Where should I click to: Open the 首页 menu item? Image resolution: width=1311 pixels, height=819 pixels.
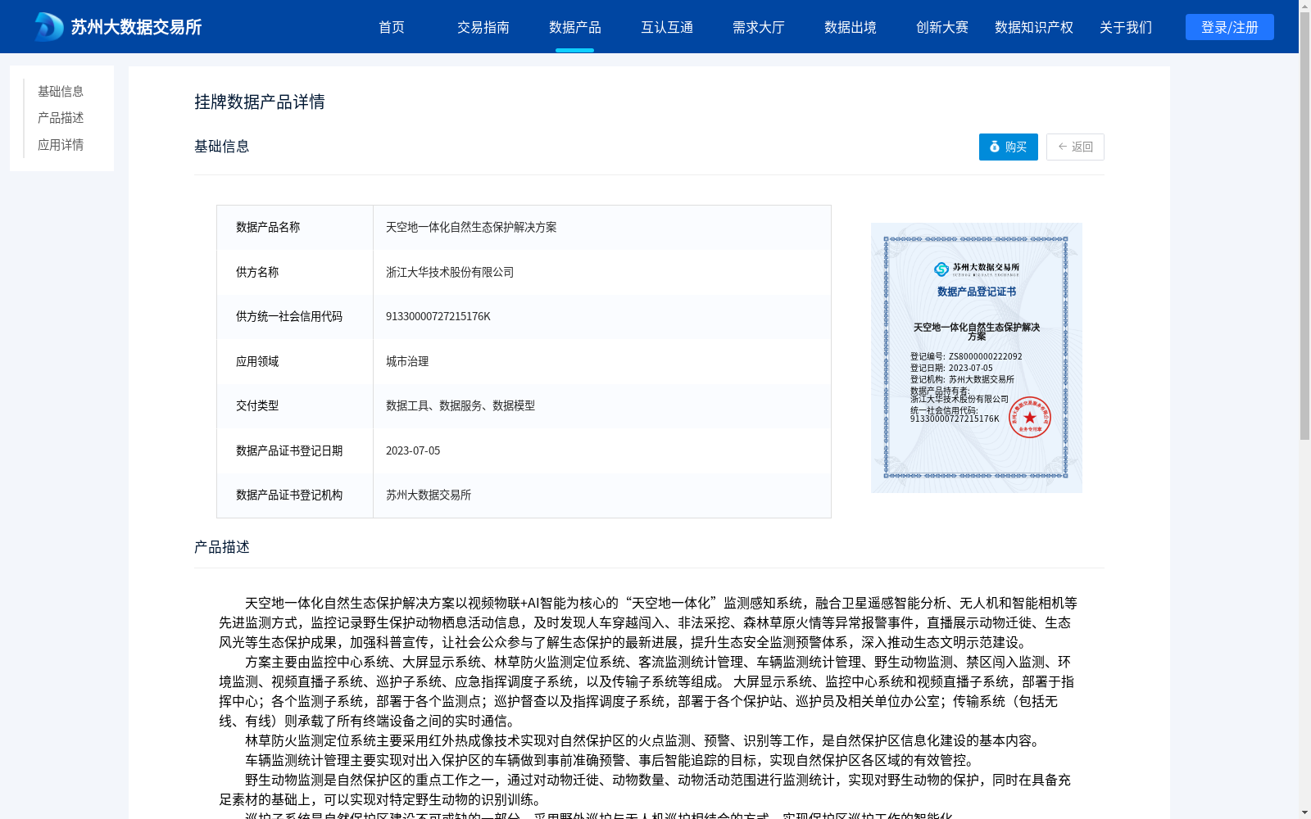pos(392,27)
